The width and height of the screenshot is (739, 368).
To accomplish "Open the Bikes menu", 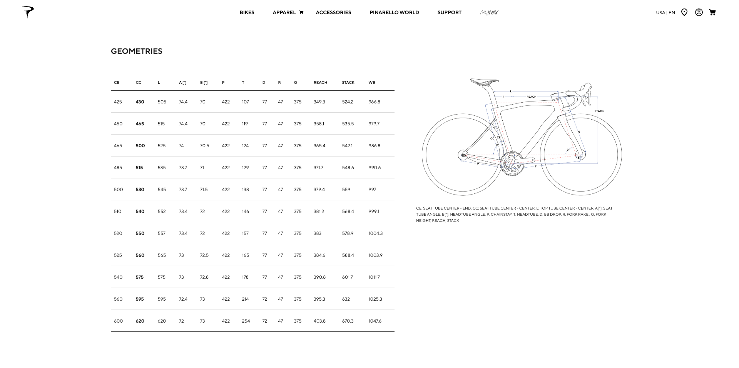I will tap(247, 13).
